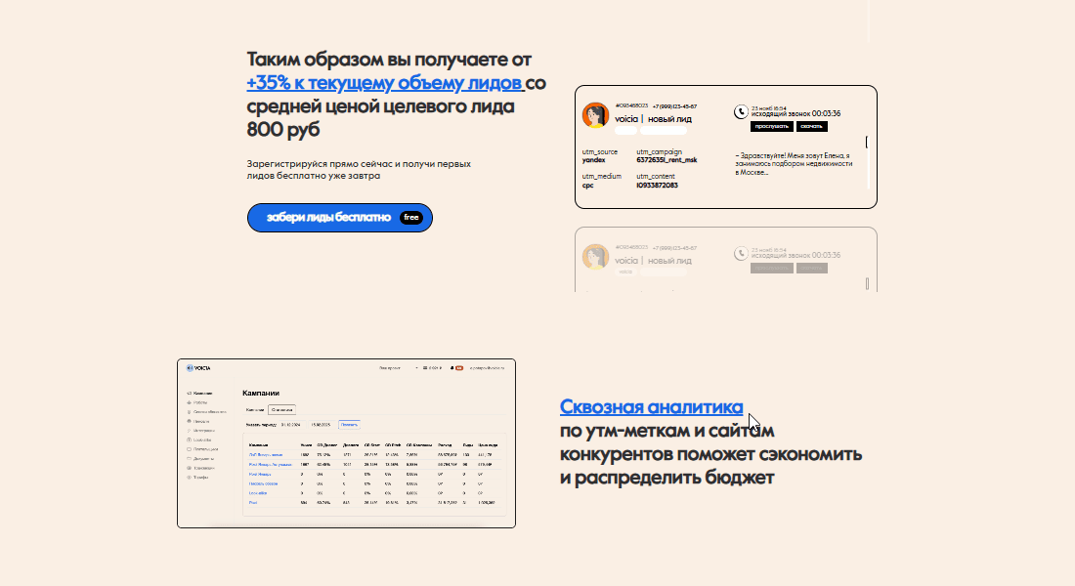Viewport: 1075px width, 586px height.
Task: Click the scrollbar handle in the lower faded card
Action: 867,284
